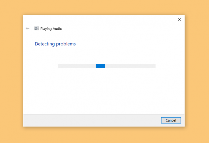This screenshot has height=143, width=209.
Task: Click the Cancel button
Action: pyautogui.click(x=171, y=120)
